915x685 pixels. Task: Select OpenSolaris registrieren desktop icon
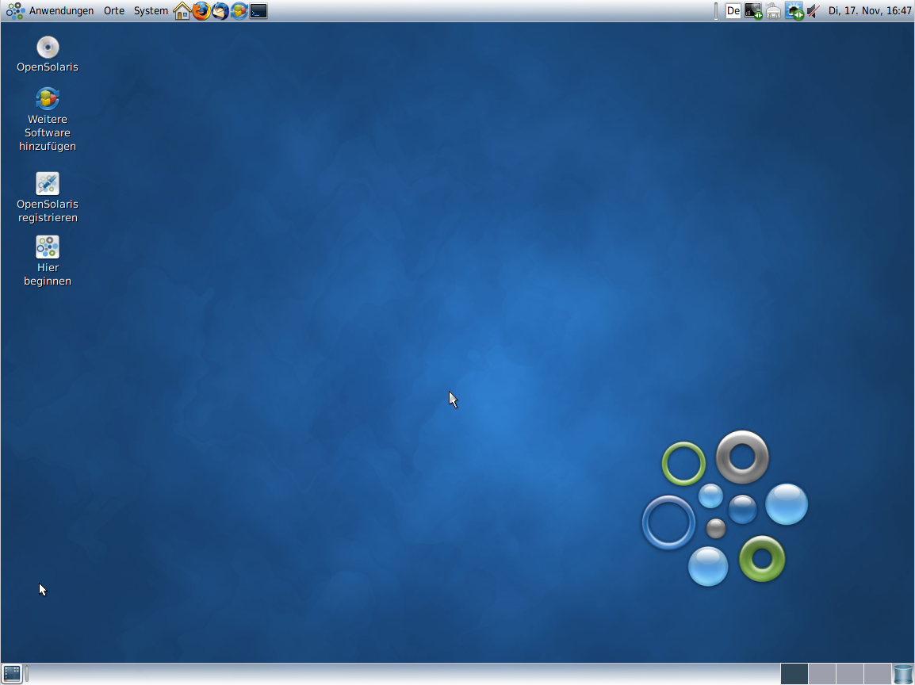pos(48,184)
